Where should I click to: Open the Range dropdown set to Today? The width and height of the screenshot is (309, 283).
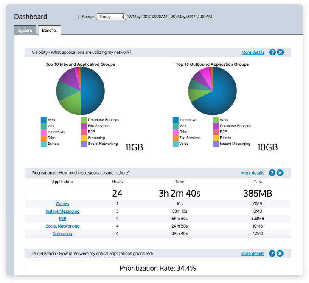click(x=111, y=17)
